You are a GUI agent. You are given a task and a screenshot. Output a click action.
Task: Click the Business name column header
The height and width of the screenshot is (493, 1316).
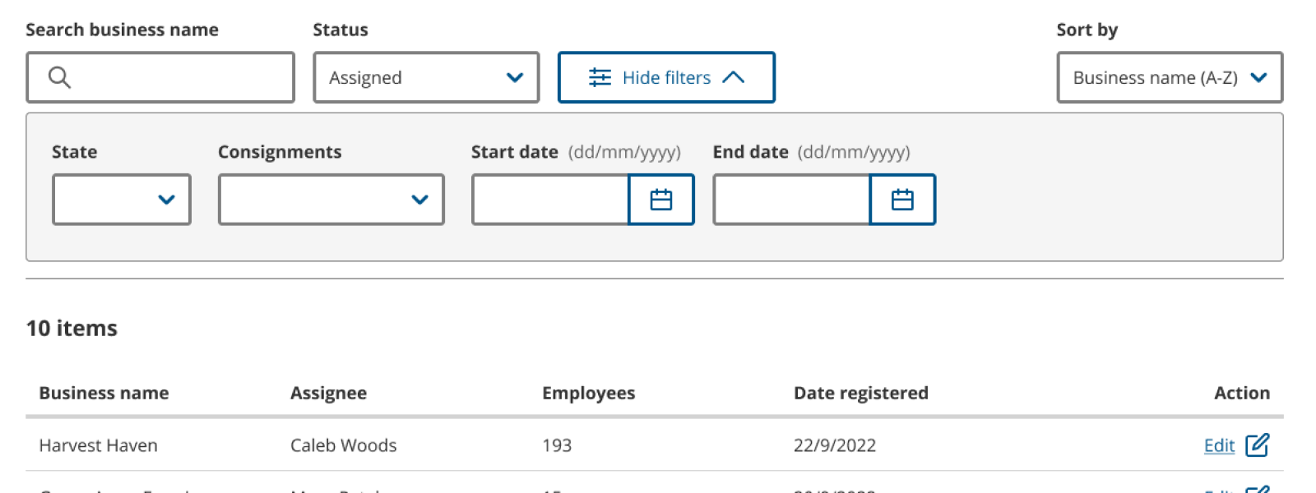[104, 393]
